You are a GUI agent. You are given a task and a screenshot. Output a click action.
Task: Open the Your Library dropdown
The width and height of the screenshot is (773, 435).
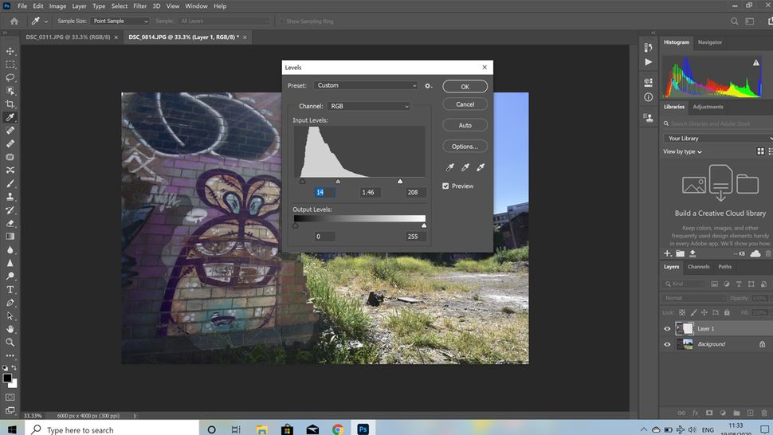tap(718, 139)
